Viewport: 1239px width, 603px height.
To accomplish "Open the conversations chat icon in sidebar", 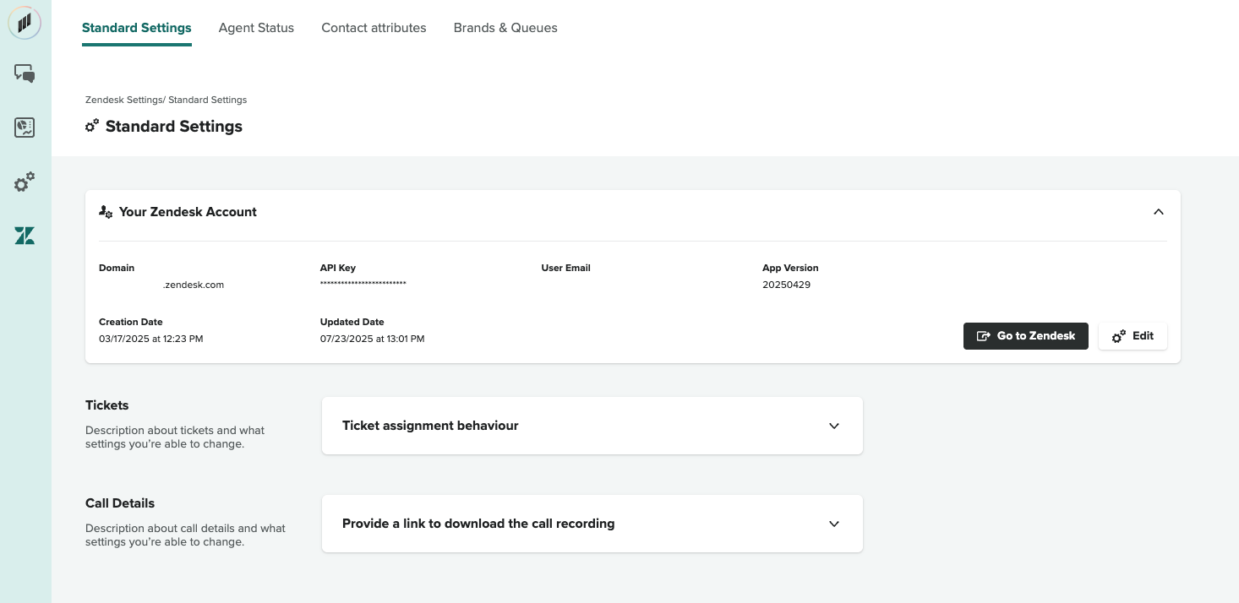I will coord(25,74).
